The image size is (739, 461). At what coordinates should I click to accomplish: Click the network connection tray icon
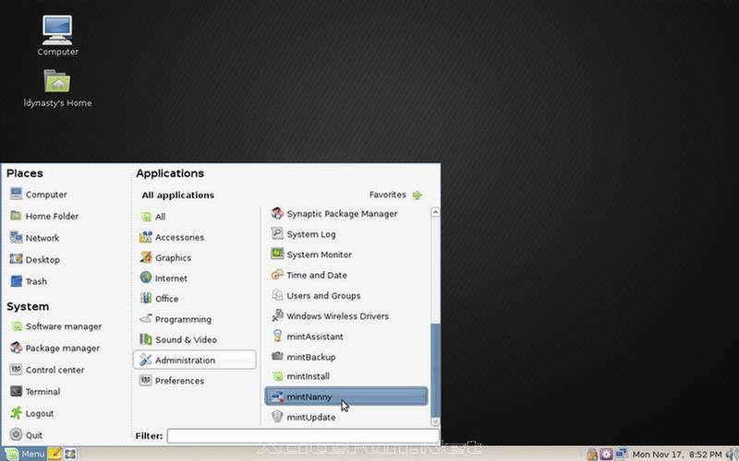pos(621,454)
